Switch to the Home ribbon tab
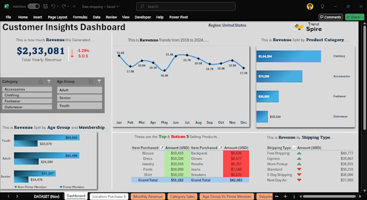 tap(23, 17)
